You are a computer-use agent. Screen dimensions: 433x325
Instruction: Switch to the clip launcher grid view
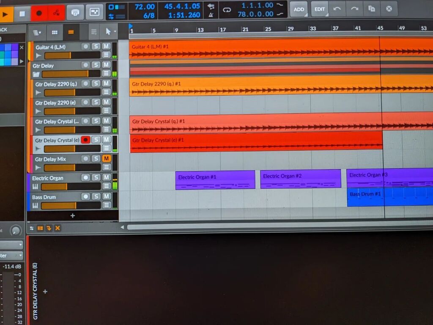(x=55, y=32)
